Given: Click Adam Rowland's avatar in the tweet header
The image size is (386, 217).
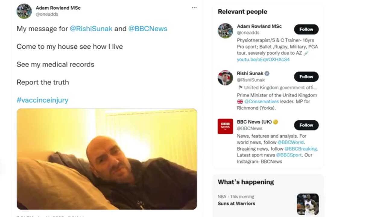Looking at the screenshot, I should point(24,11).
